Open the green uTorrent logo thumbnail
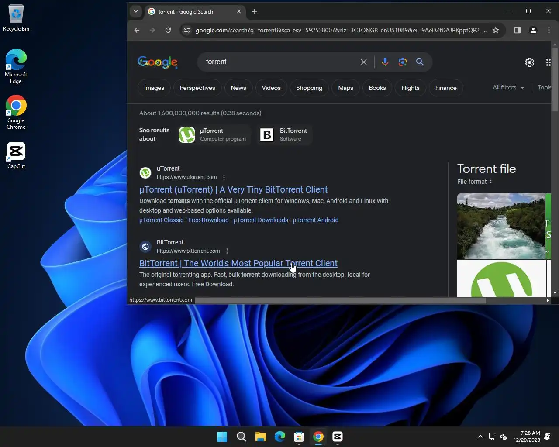The image size is (559, 447). click(501, 278)
